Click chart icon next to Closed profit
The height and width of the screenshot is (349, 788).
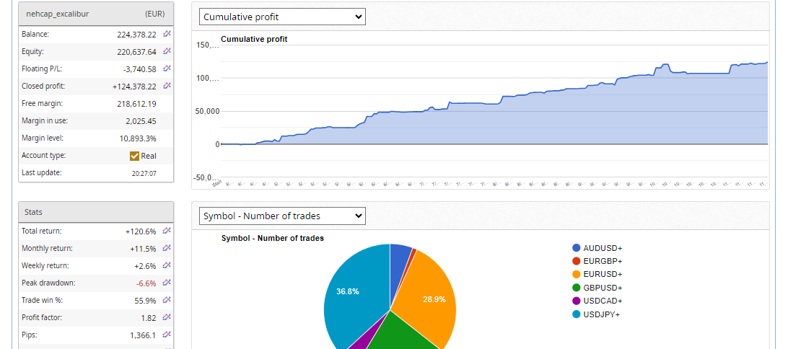[x=167, y=86]
